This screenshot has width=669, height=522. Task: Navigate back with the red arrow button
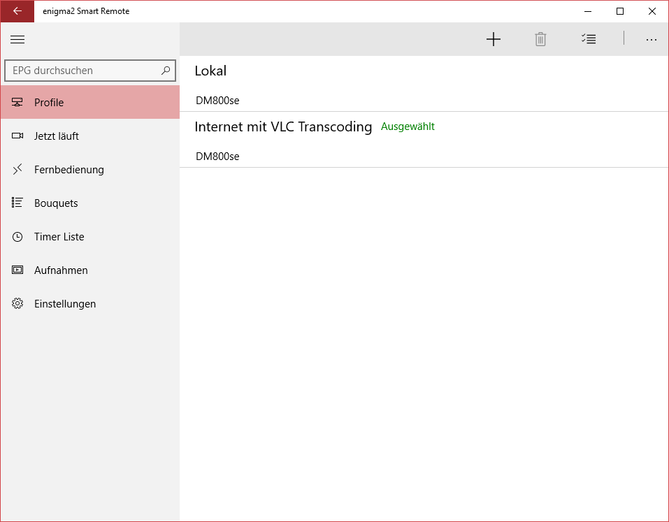point(17,11)
